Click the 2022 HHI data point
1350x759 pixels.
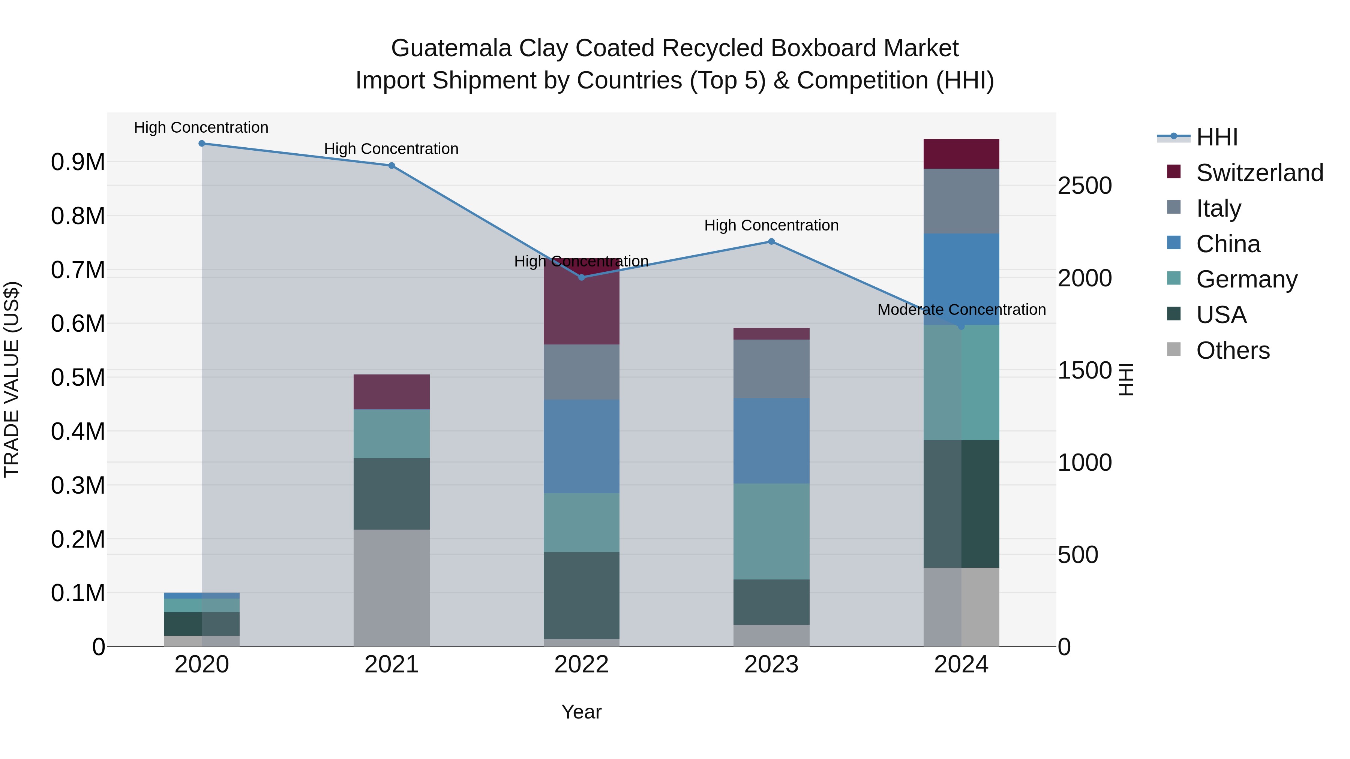582,277
